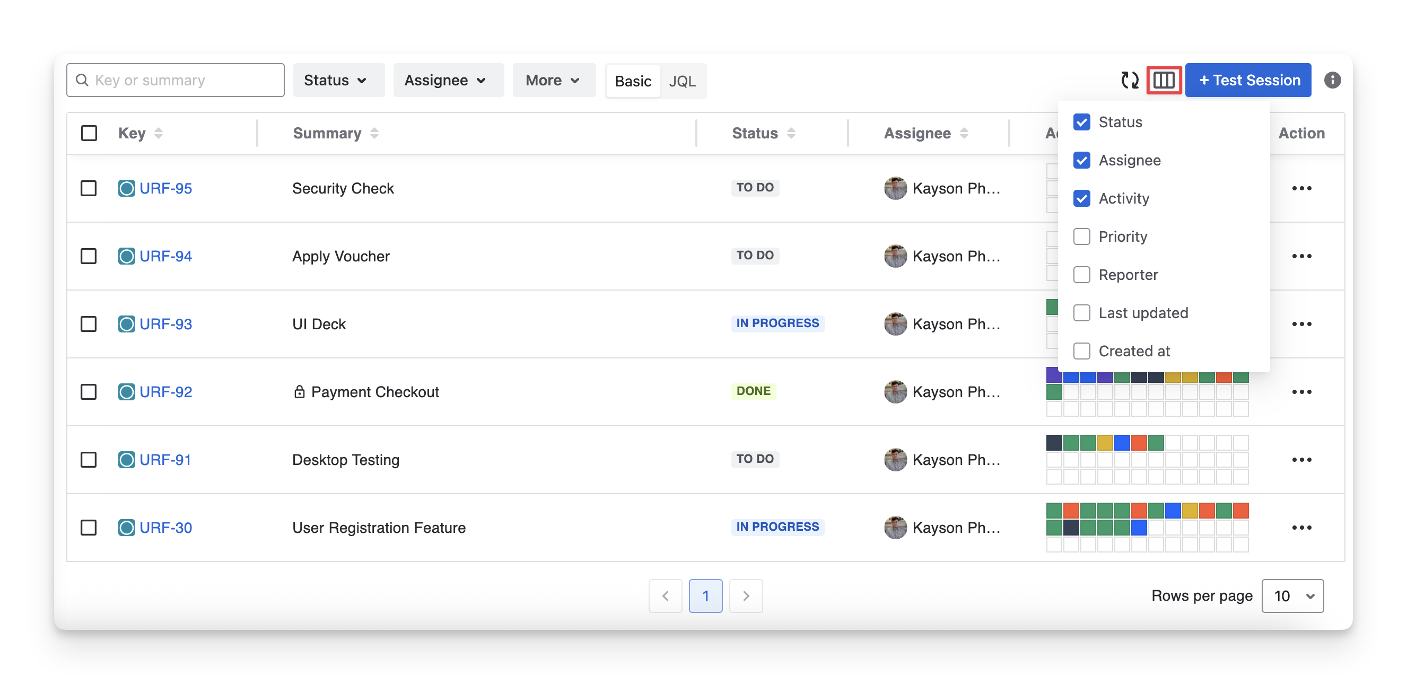The height and width of the screenshot is (684, 1407).
Task: Click the next page arrow
Action: click(x=746, y=595)
